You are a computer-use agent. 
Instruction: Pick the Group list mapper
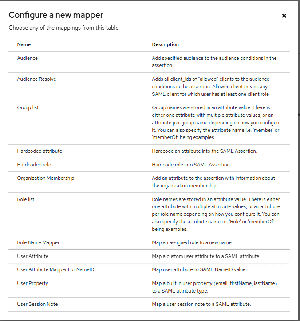pos(28,107)
